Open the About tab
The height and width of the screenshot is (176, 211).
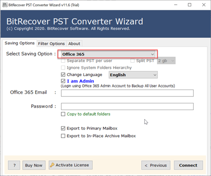click(x=74, y=44)
